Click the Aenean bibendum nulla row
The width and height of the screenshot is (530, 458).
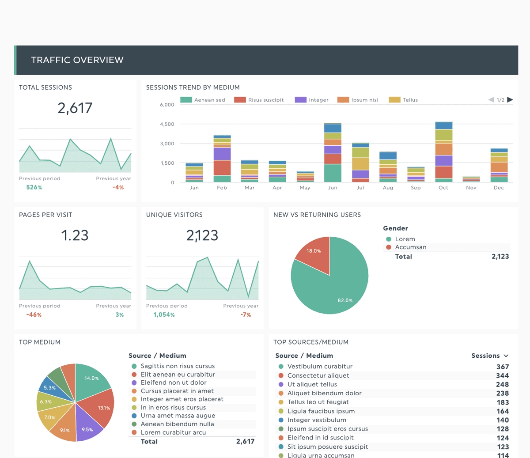coord(192,424)
